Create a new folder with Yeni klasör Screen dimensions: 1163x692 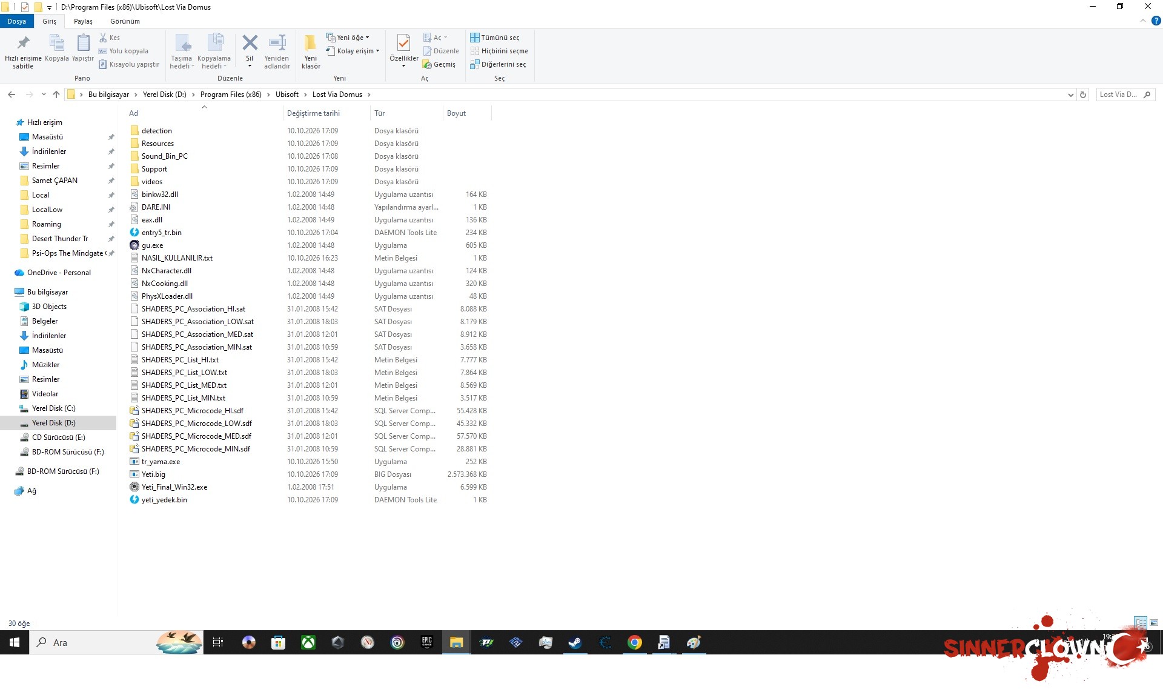(311, 51)
